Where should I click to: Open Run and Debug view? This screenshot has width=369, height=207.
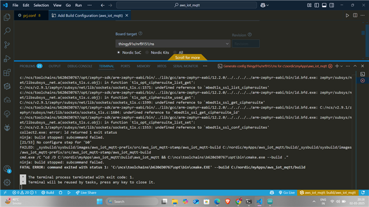click(7, 59)
